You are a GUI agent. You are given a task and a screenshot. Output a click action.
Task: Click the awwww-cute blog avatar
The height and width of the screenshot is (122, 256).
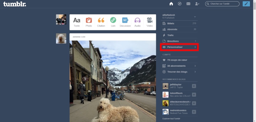click(61, 38)
